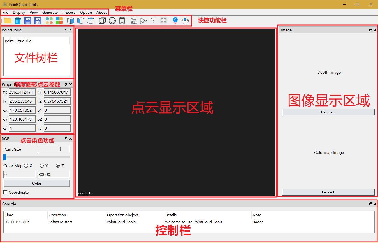Click the blue trash can delete icon
The width and height of the screenshot is (378, 243).
pos(18,21)
